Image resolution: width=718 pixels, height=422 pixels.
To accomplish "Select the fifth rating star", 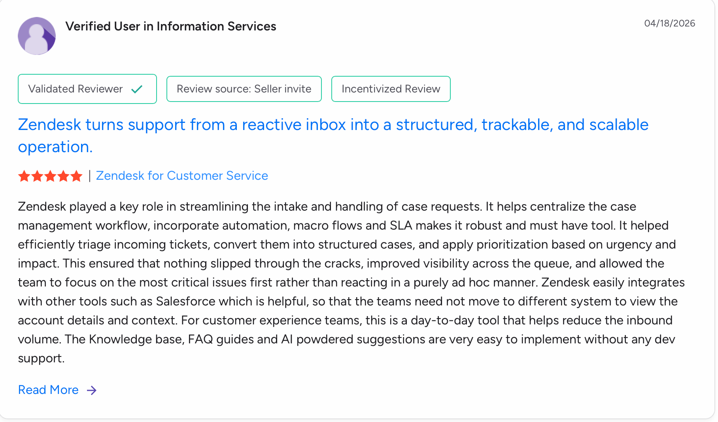I will pyautogui.click(x=76, y=176).
